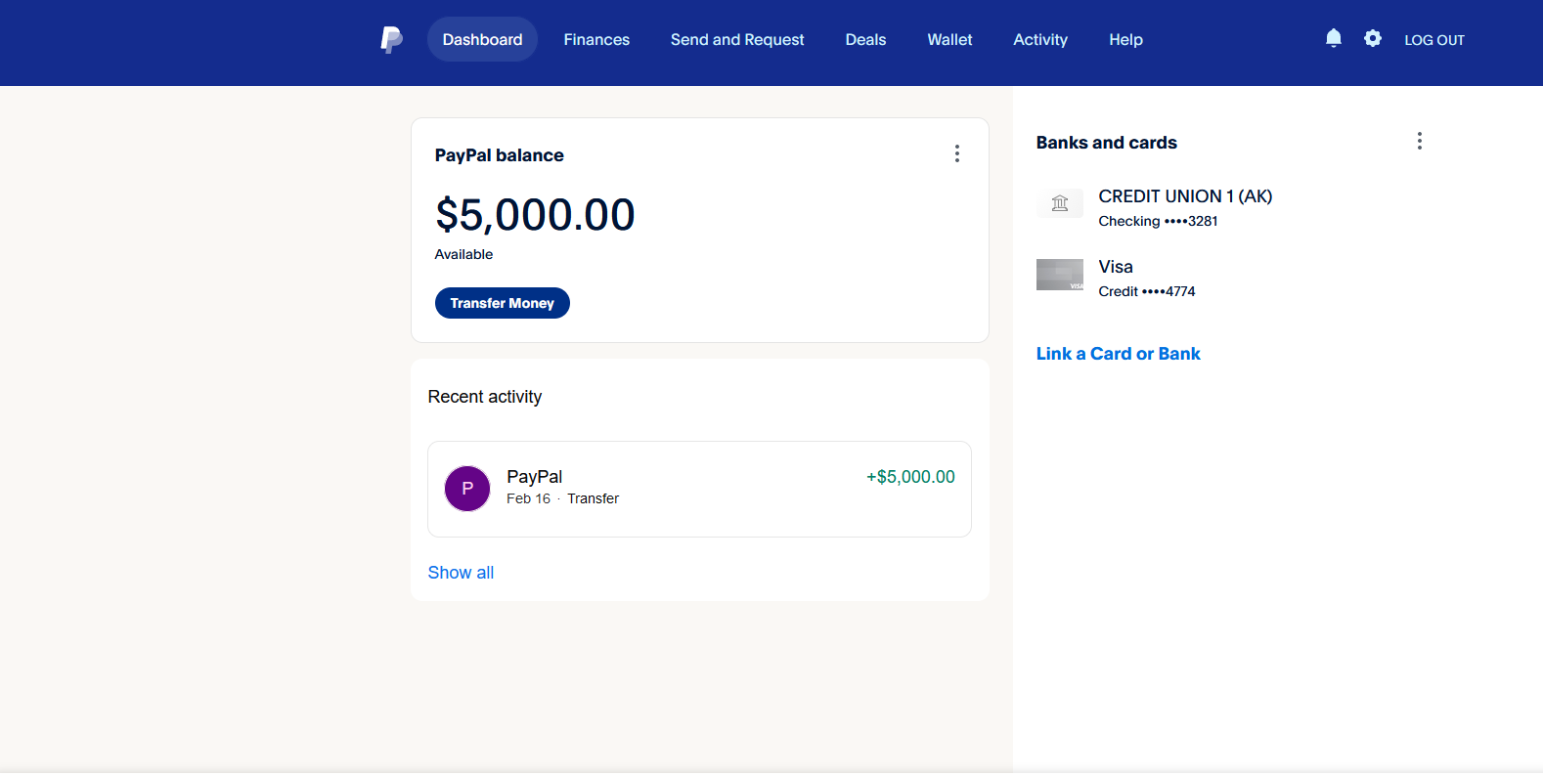Open the Deals page
Image resolution: width=1543 pixels, height=776 pixels.
865,39
